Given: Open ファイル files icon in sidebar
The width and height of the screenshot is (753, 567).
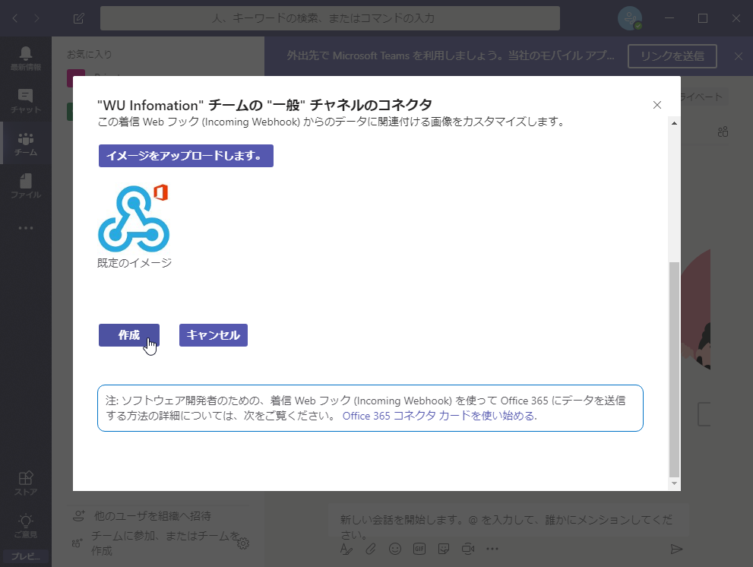Looking at the screenshot, I should tap(26, 186).
